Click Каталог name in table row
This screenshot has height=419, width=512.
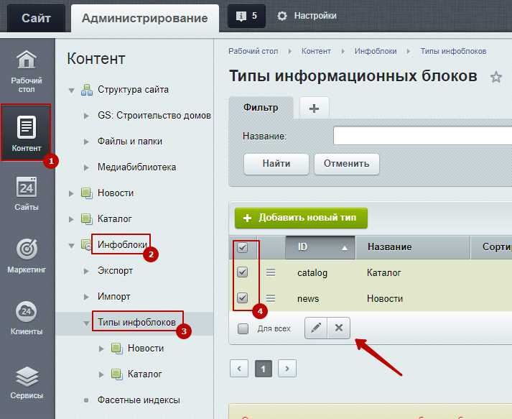point(383,272)
